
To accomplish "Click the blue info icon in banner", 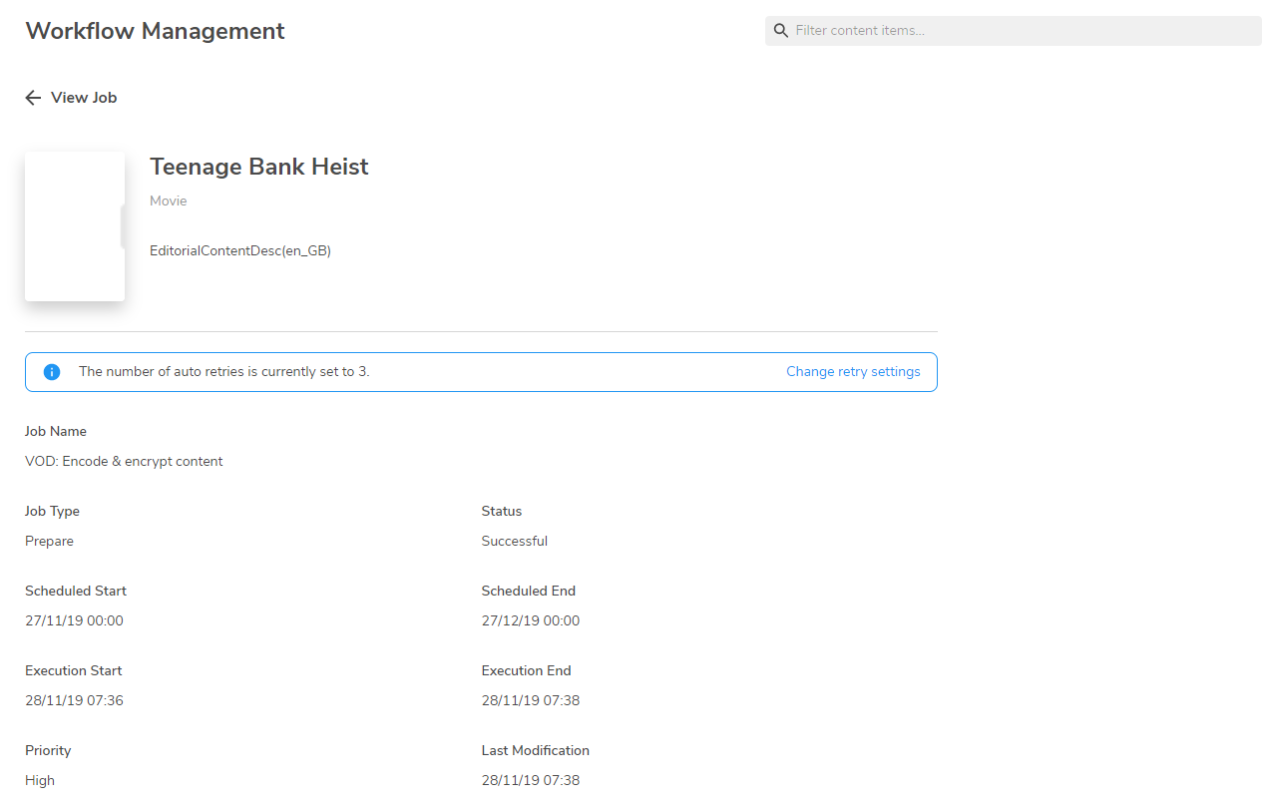I will [x=52, y=372].
